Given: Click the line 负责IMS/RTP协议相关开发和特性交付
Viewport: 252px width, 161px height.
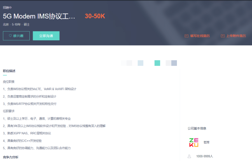Looking at the screenshot, I should pyautogui.click(x=30, y=104).
